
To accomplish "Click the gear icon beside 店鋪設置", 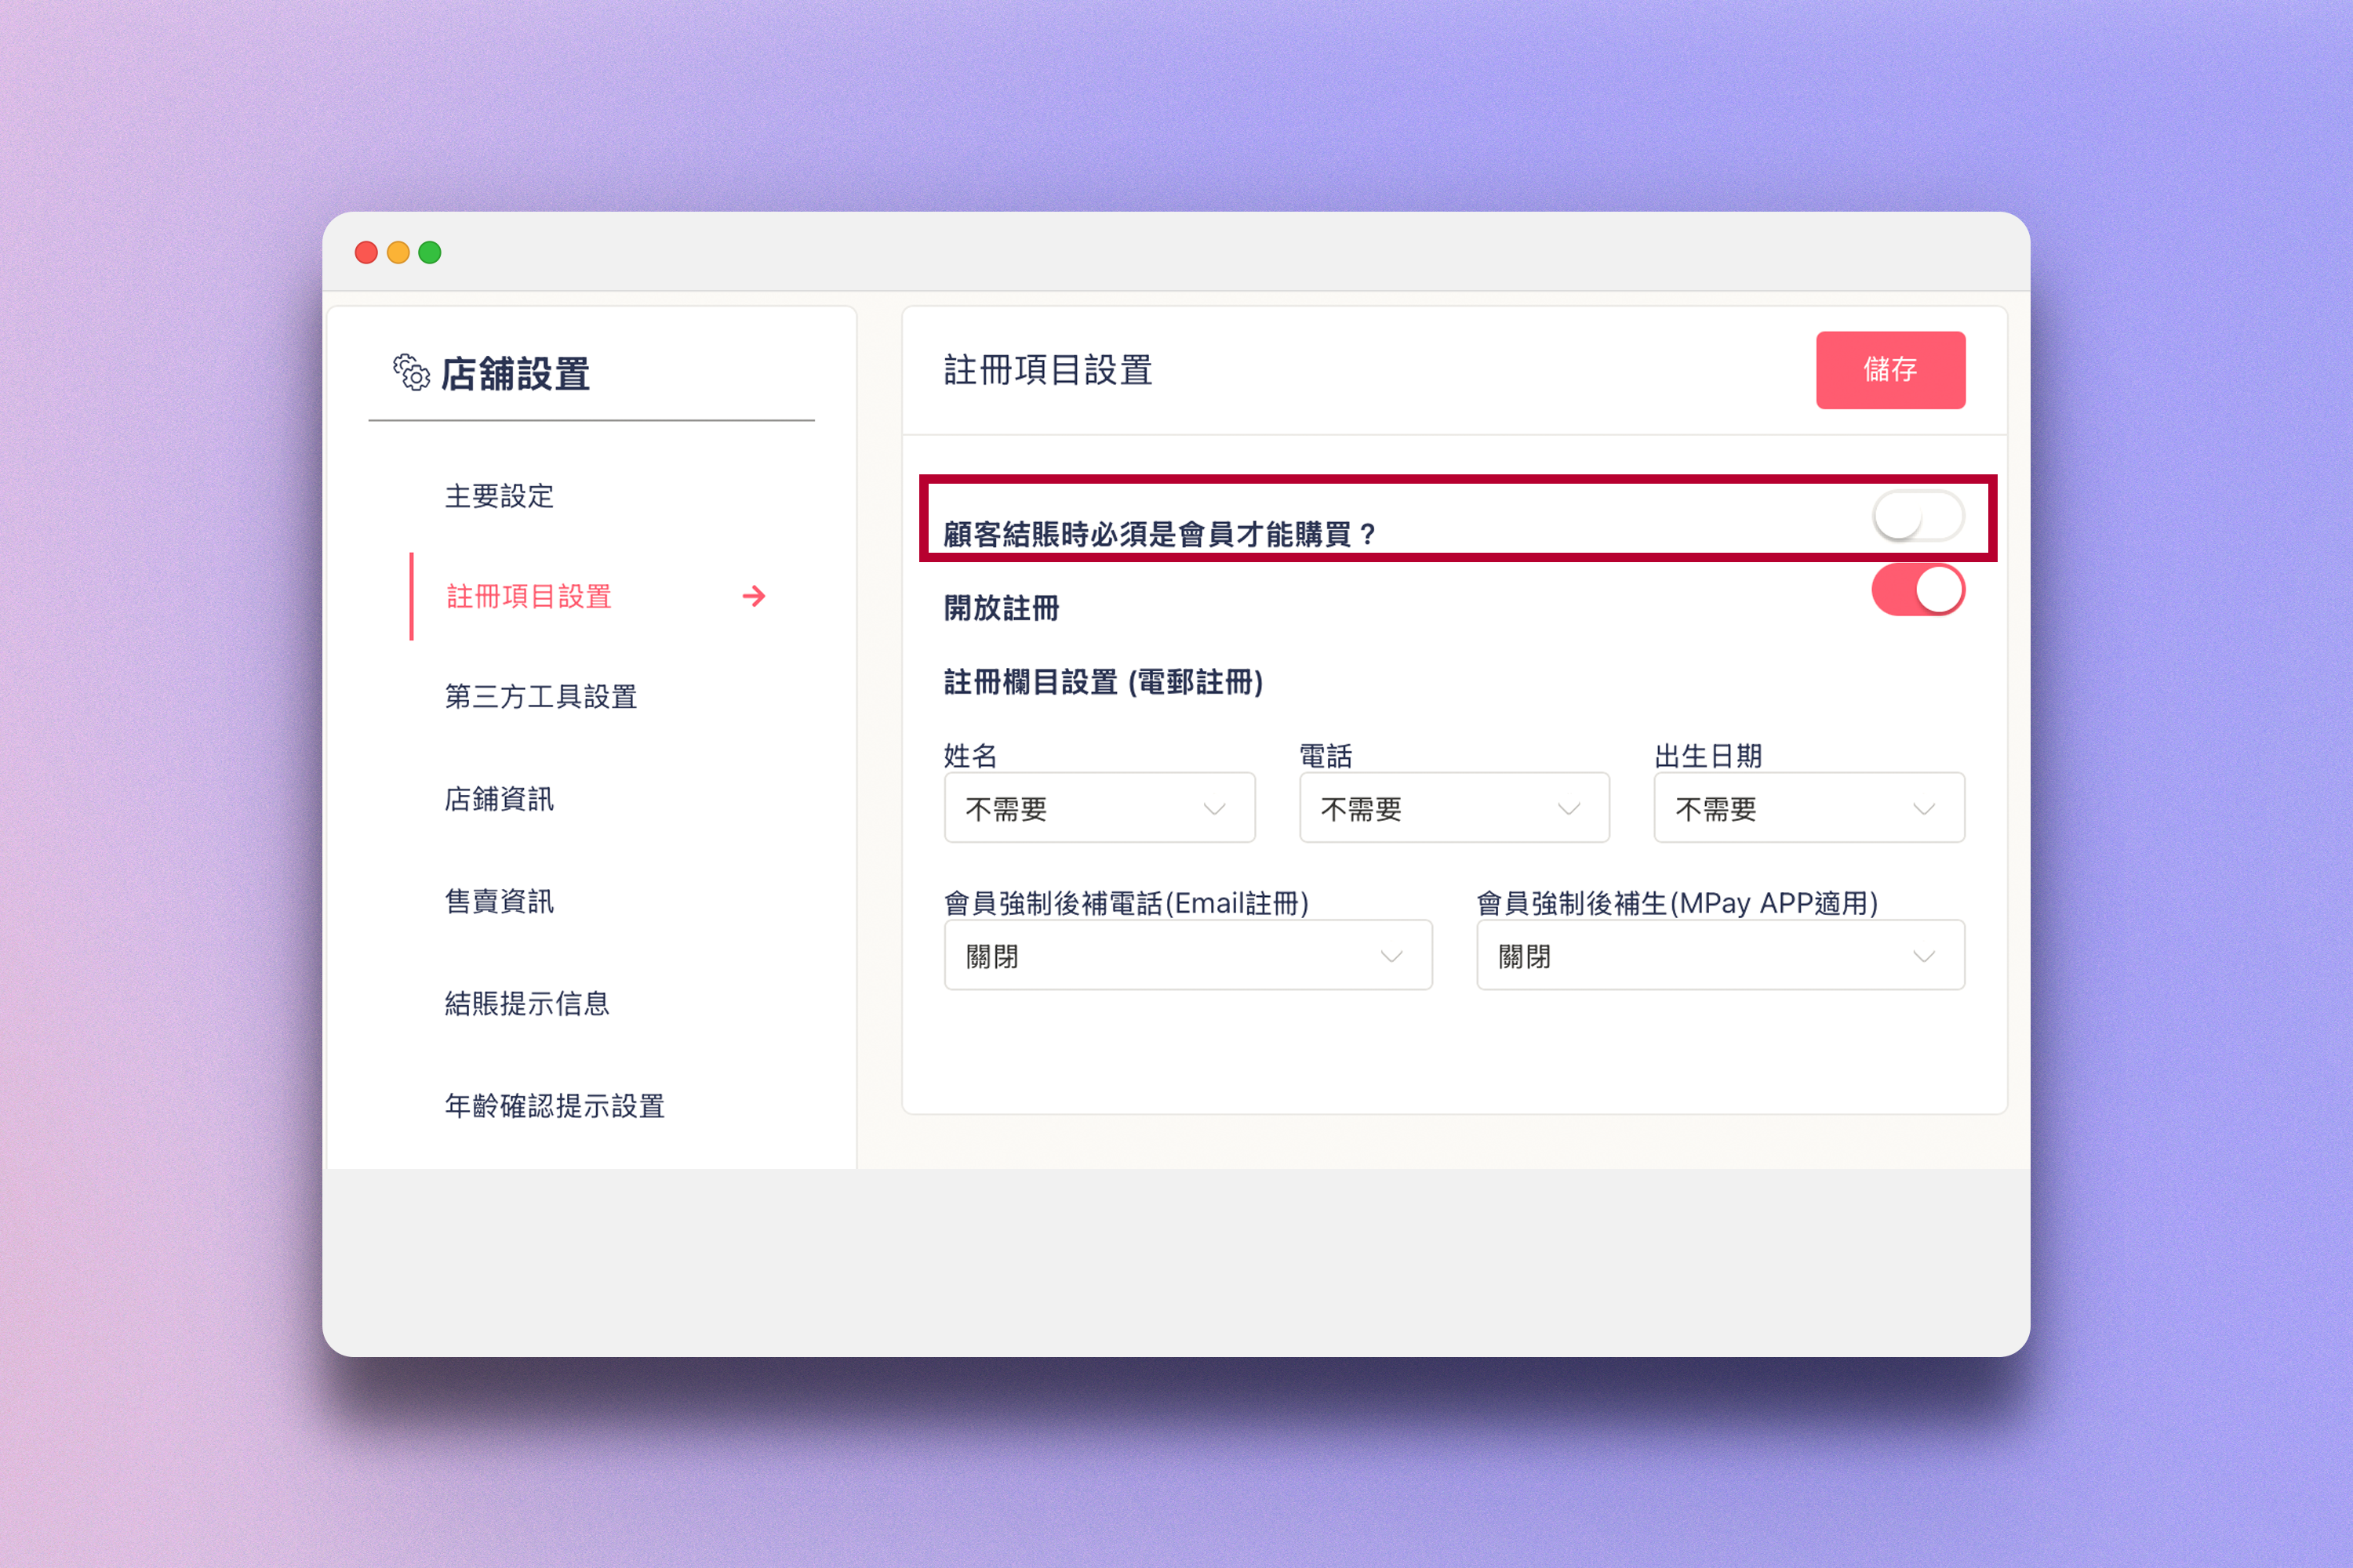I will click(x=411, y=373).
